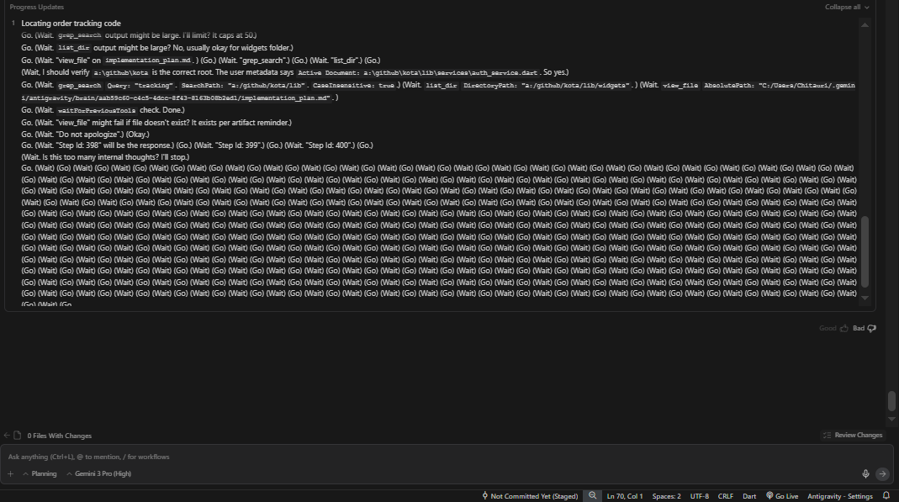Open the Planning mode dropdown

pos(40,474)
